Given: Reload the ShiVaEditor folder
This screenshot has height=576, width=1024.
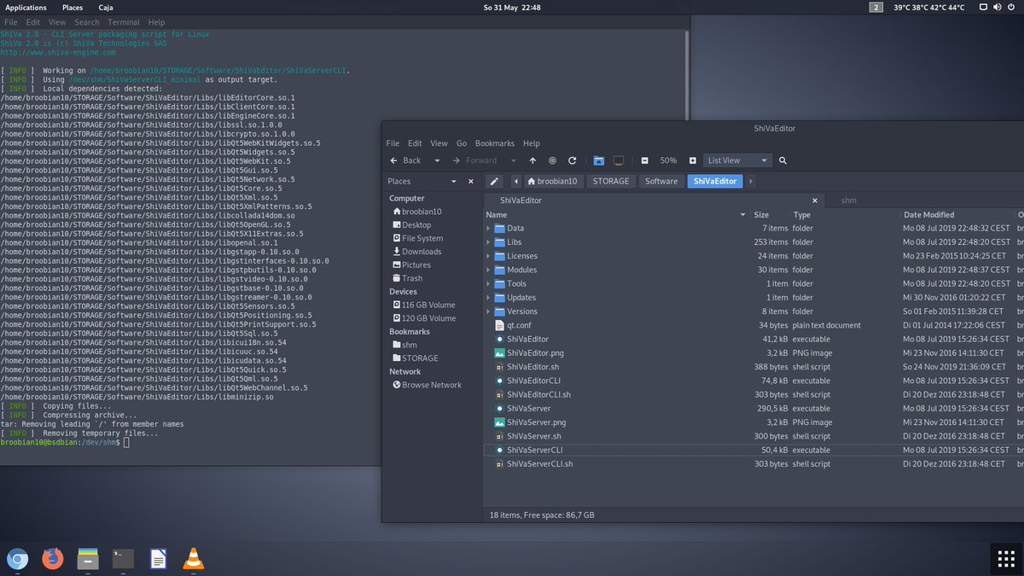Looking at the screenshot, I should (572, 160).
